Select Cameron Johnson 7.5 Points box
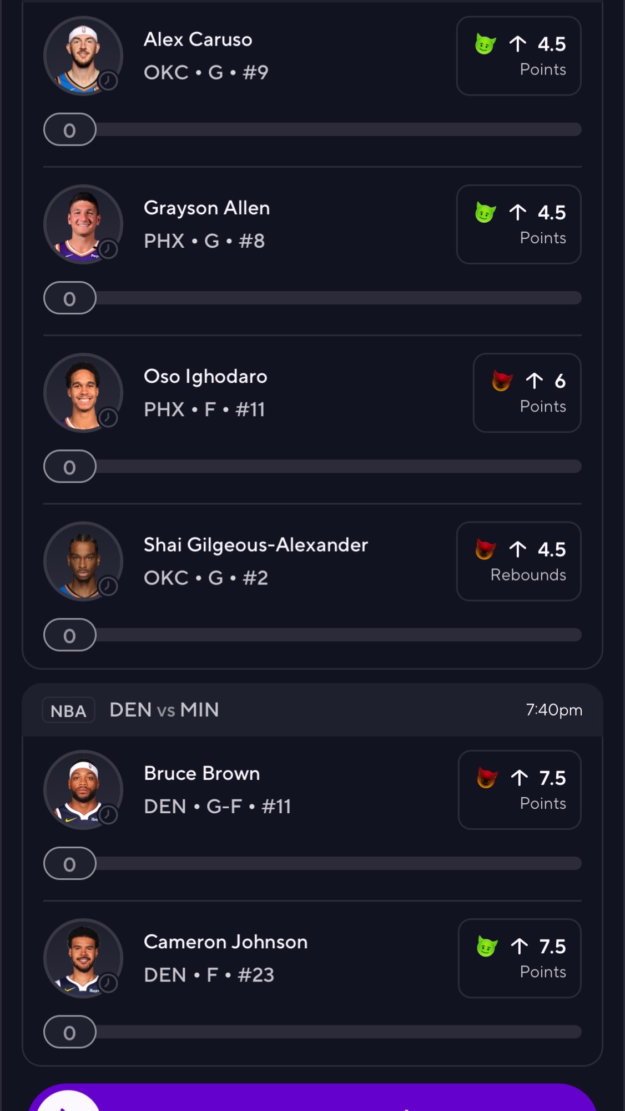Screen dimensions: 625x1111 (520, 958)
